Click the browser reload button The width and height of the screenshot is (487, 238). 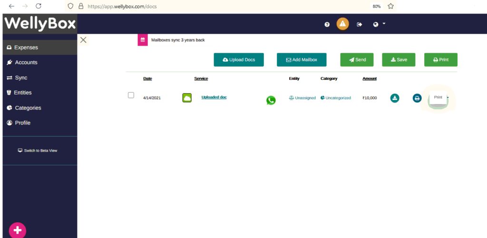(38, 6)
